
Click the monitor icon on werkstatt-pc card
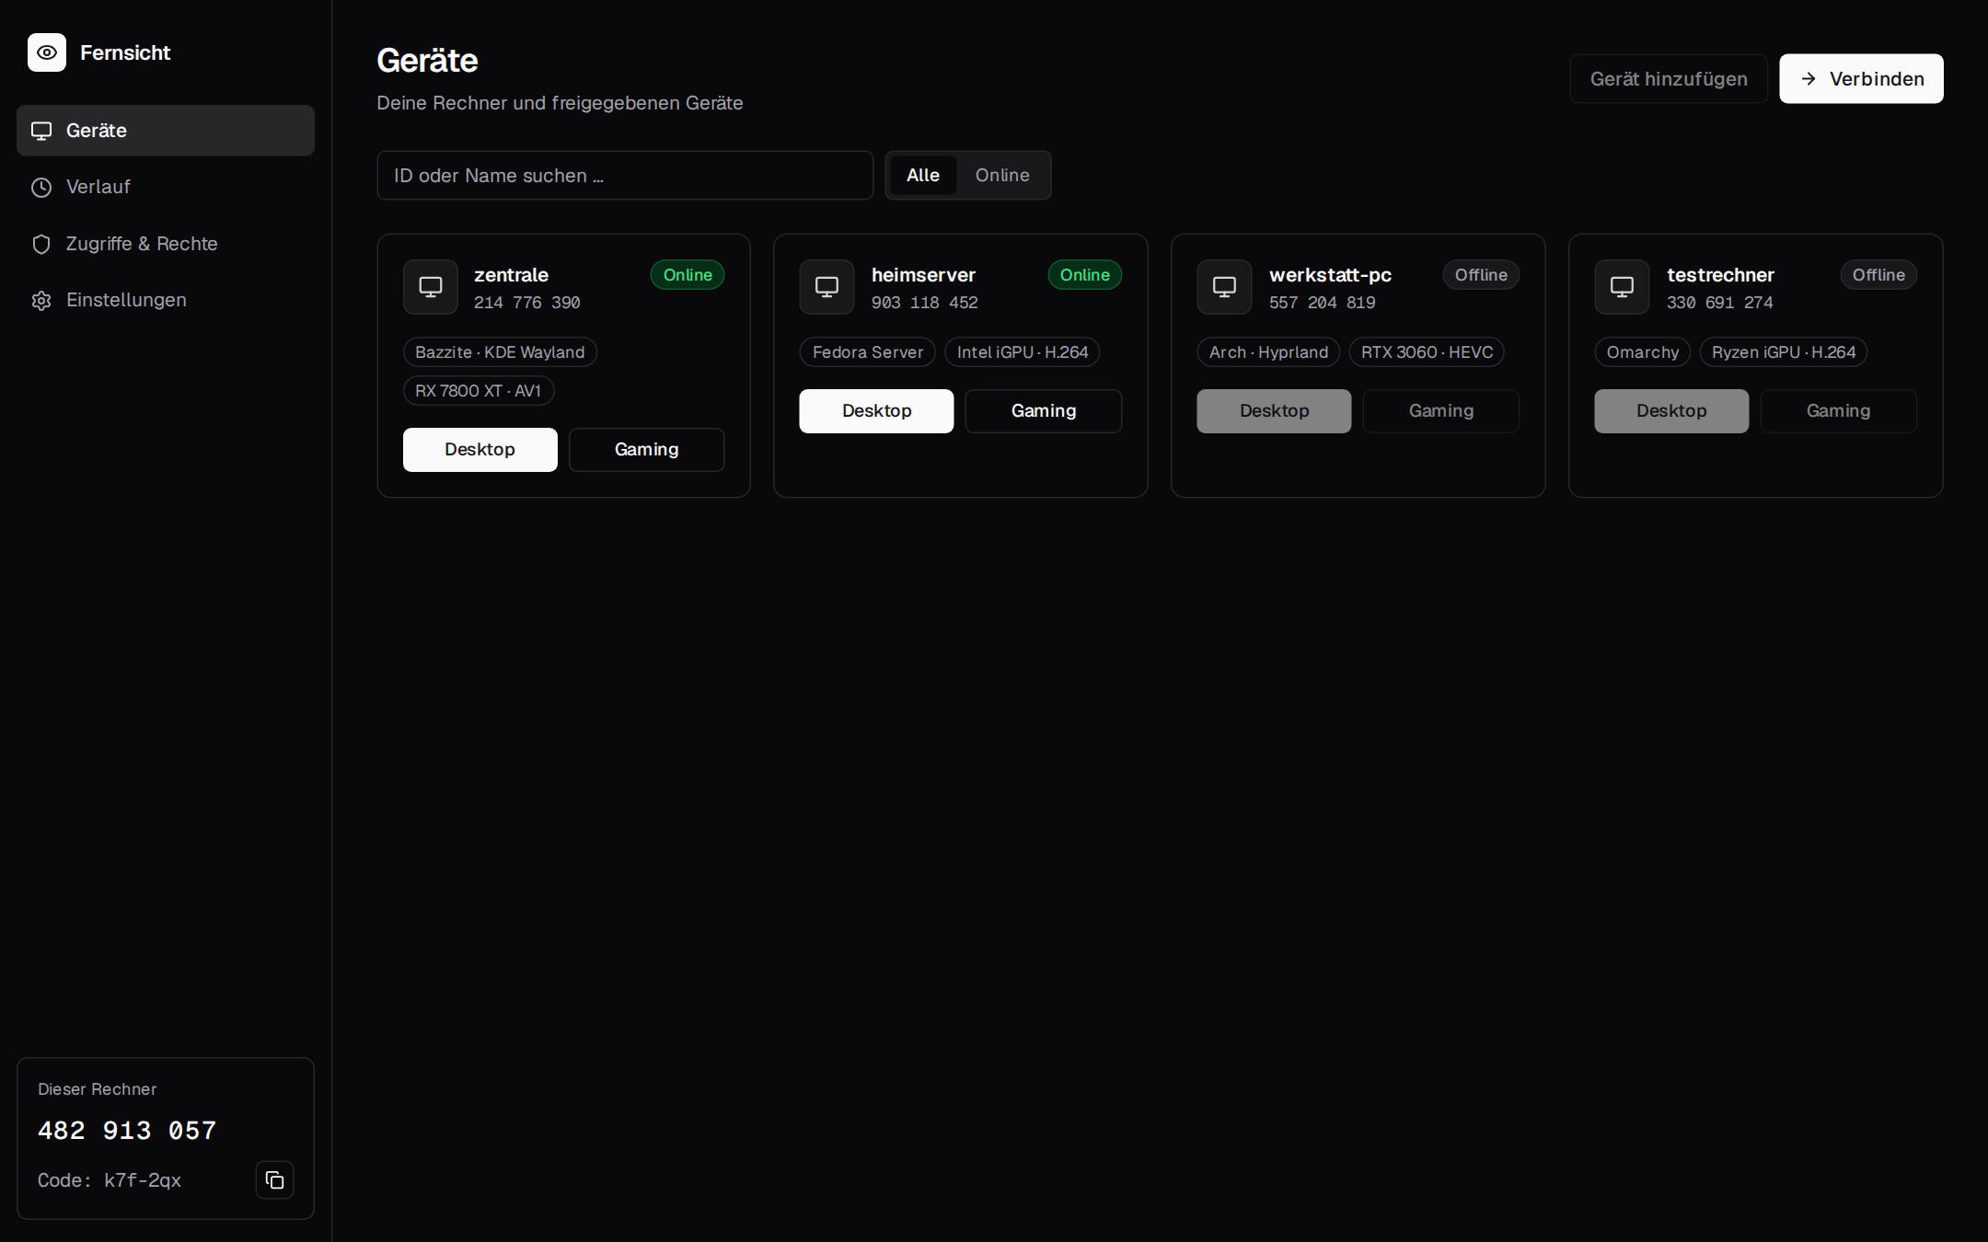[x=1224, y=287]
